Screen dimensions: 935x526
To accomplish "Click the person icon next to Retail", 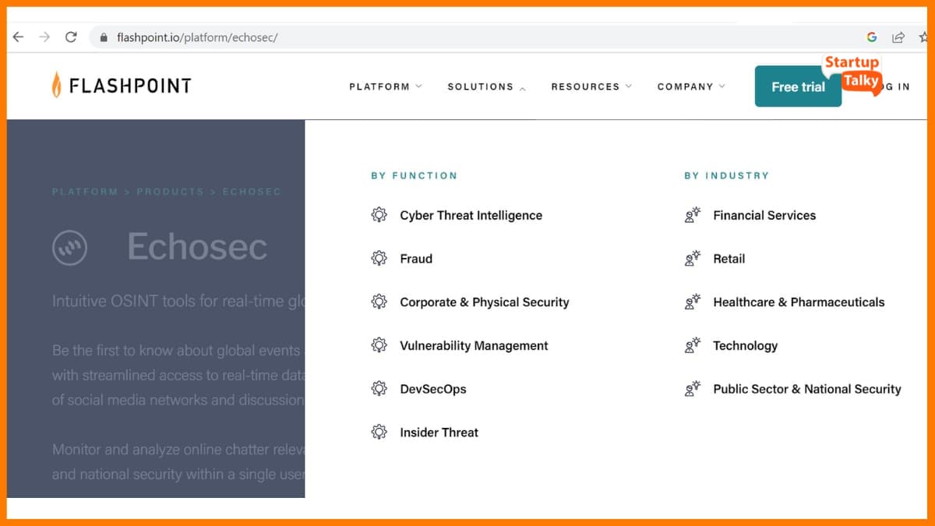I will click(x=692, y=258).
